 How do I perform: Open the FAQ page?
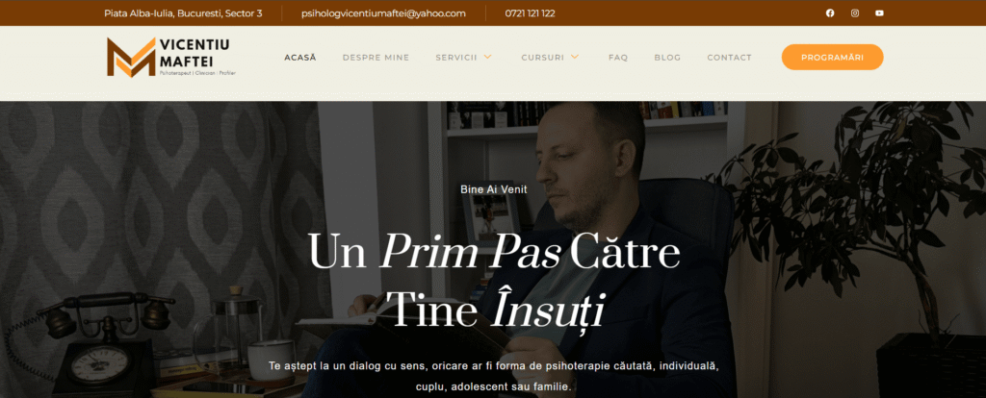click(x=618, y=58)
